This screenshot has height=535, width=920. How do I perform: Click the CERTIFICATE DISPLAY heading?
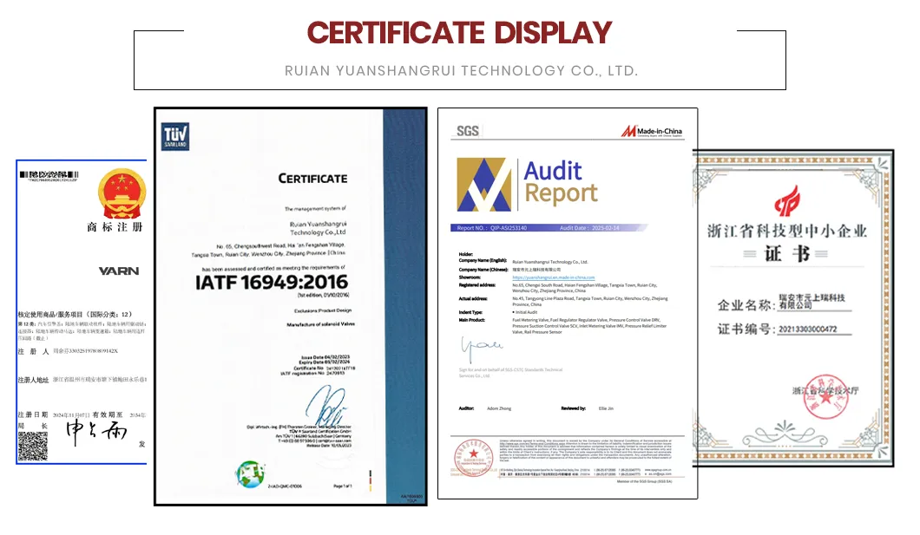pos(460,35)
